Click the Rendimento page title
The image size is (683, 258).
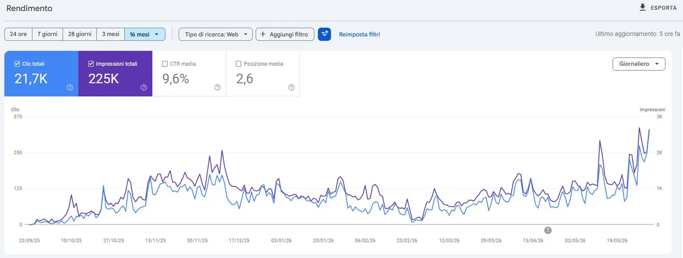click(29, 8)
